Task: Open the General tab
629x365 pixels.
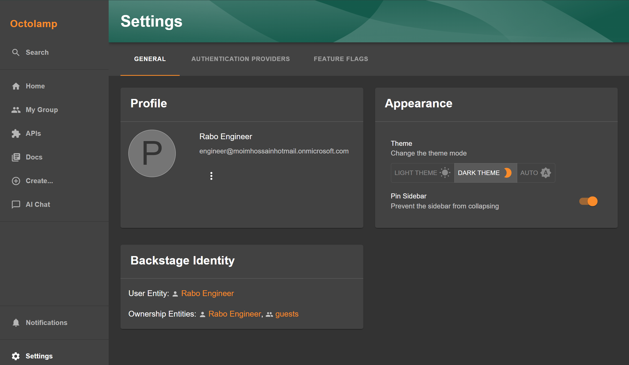Action: 150,59
